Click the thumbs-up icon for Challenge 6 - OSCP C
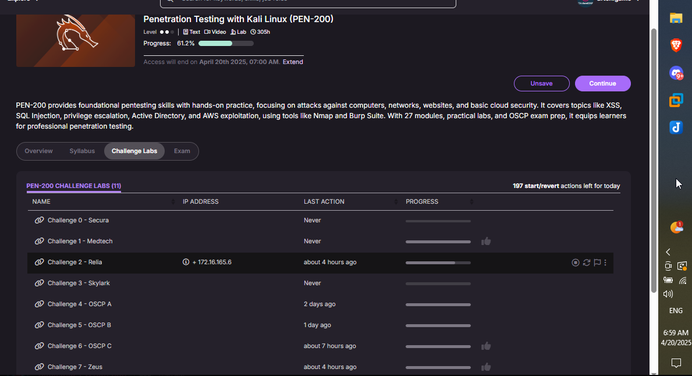 (486, 346)
